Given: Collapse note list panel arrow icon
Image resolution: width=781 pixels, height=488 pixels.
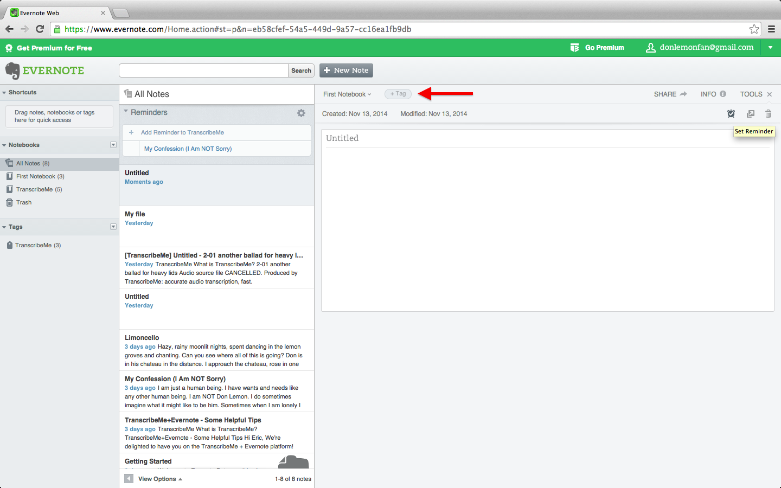Looking at the screenshot, I should click(129, 479).
